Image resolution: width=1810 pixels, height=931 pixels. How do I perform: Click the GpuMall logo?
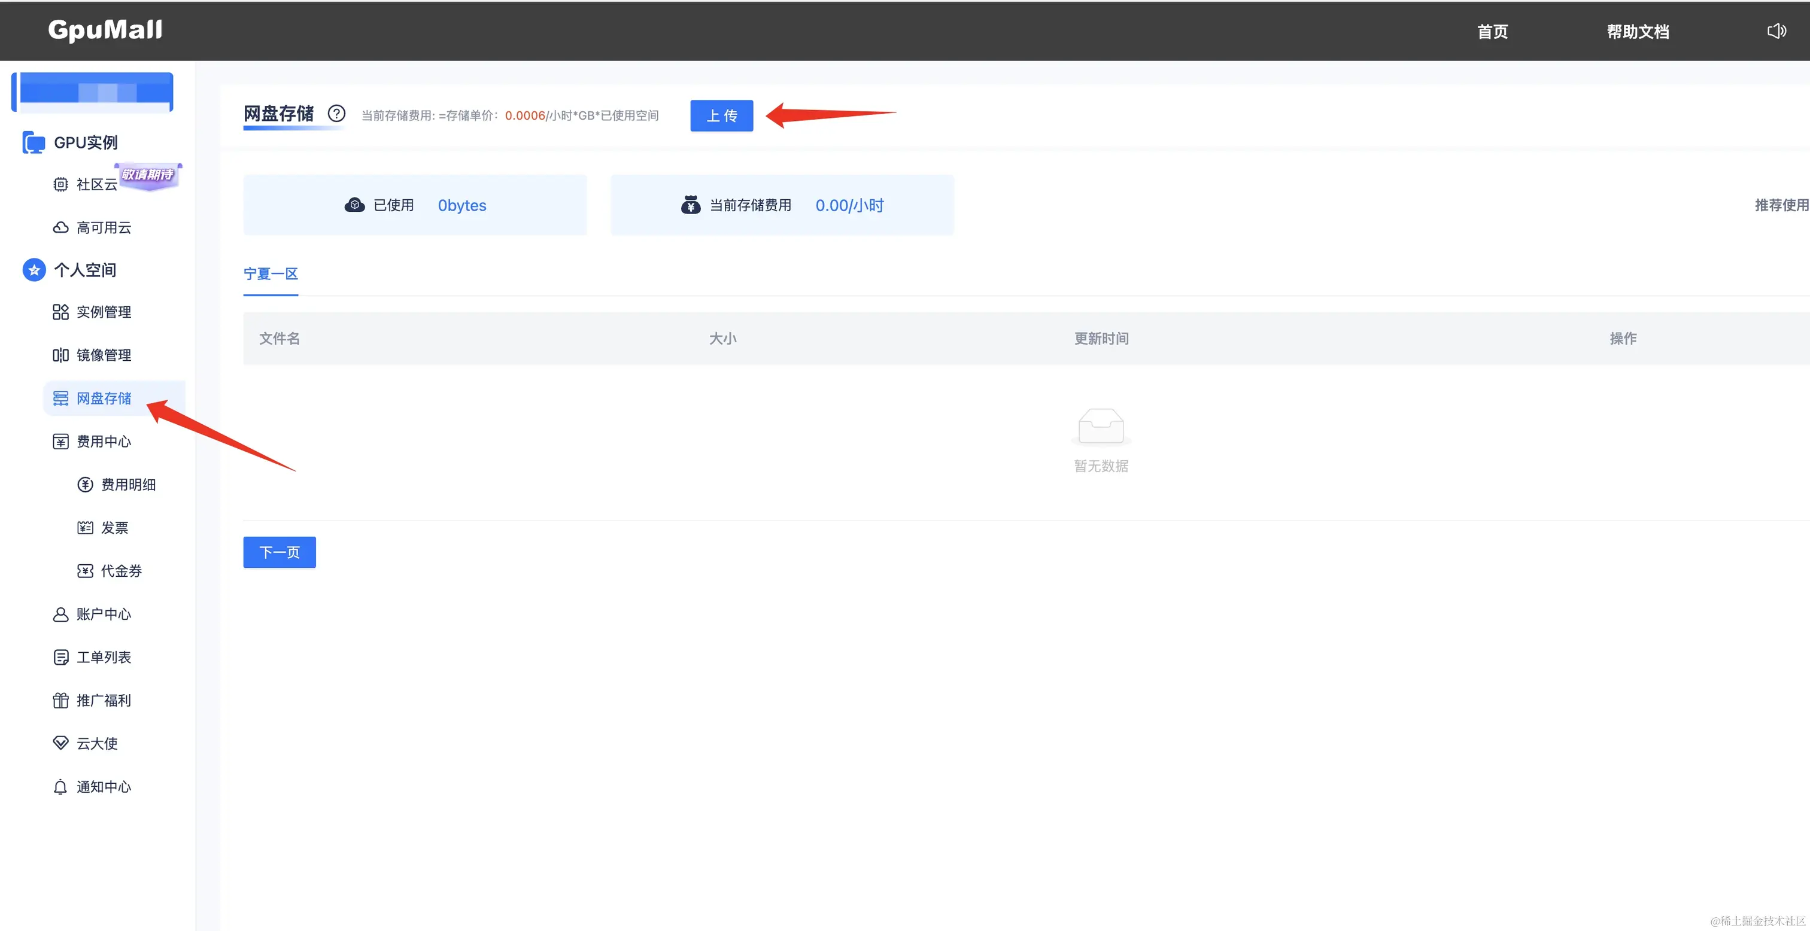pos(105,29)
